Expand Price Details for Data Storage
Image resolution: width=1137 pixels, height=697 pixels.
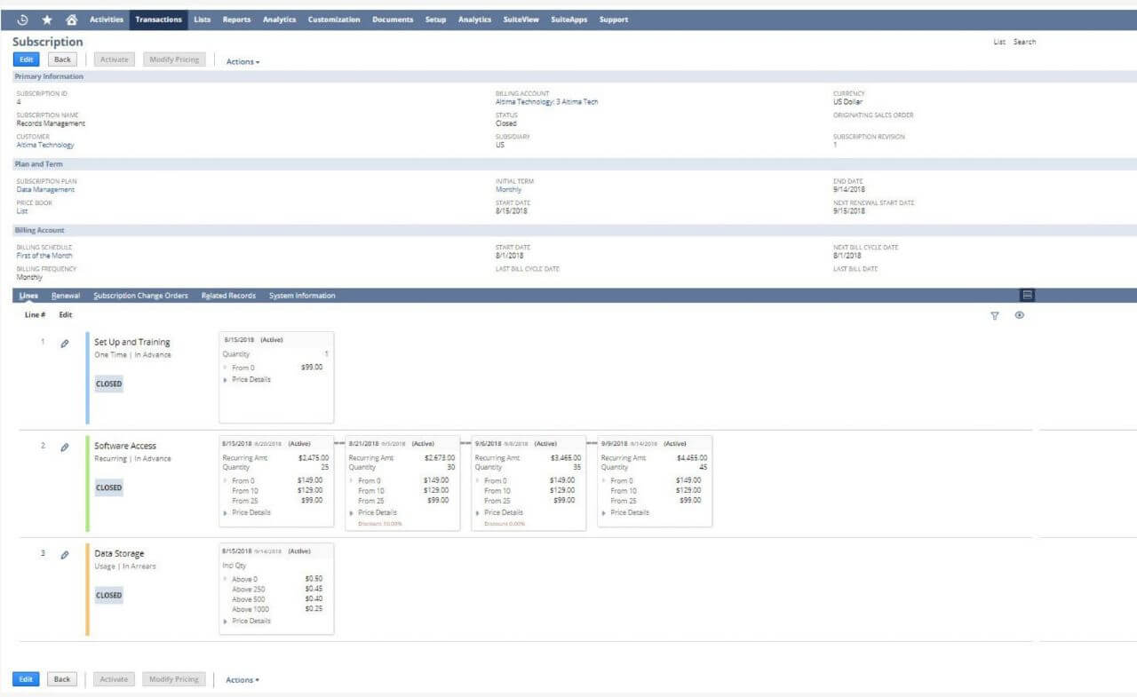click(250, 621)
